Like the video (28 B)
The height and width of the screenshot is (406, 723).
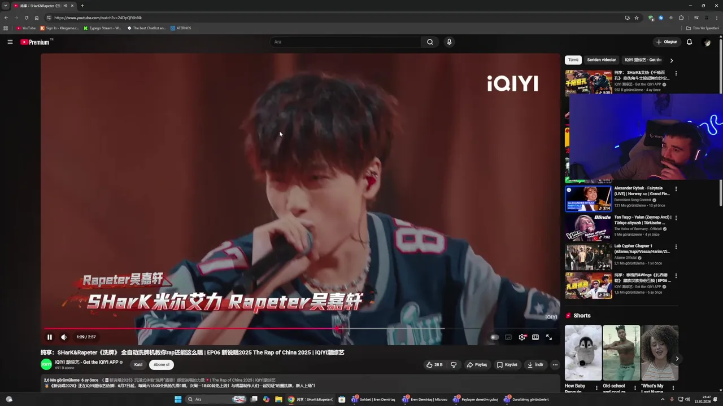coord(434,365)
